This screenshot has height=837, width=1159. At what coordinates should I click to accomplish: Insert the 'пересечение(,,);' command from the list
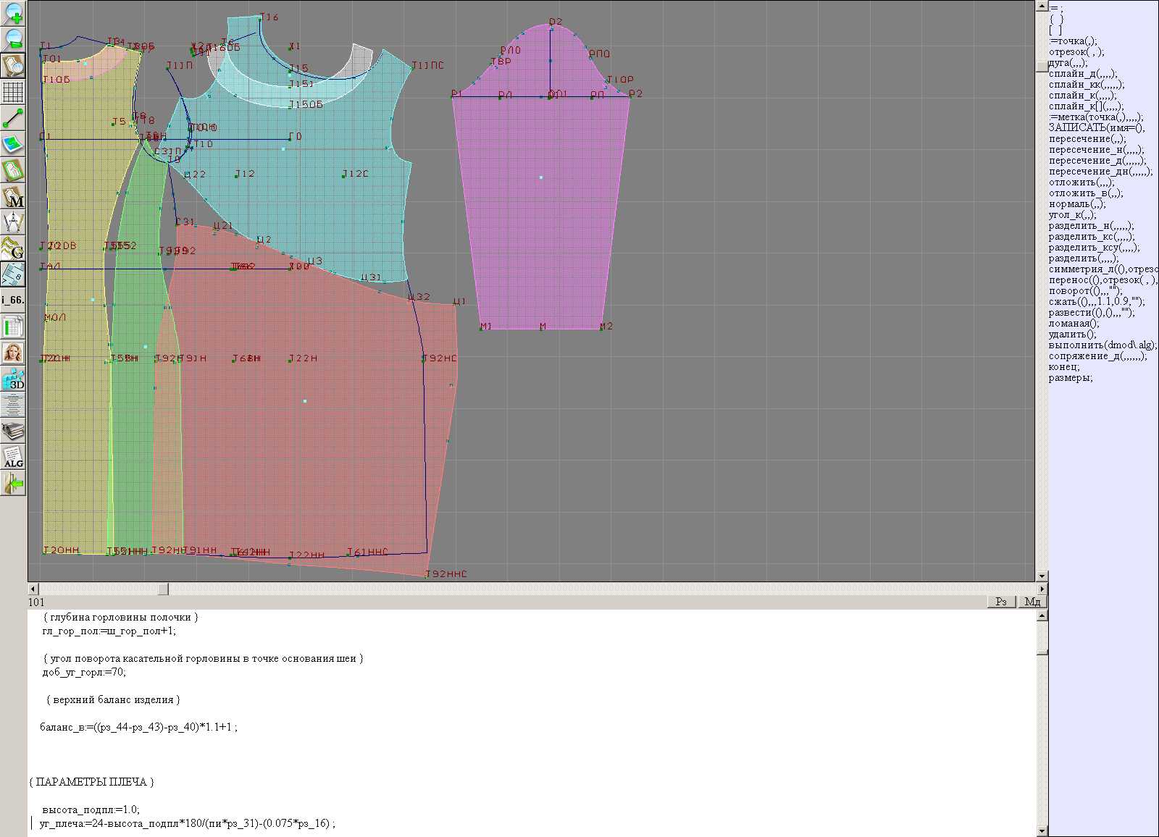1087,139
